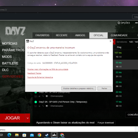Open Steam from the taskbar

[47, 135]
